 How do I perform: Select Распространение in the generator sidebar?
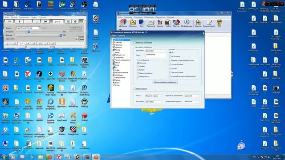(x=120, y=72)
